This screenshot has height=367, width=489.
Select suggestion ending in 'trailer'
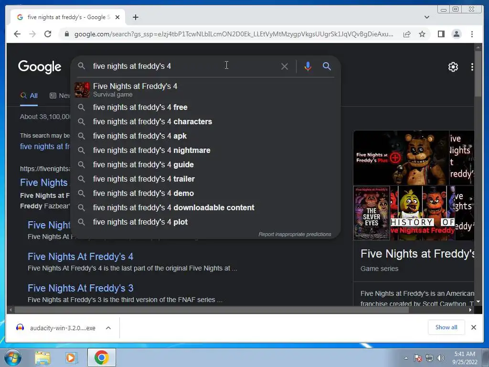206,179
